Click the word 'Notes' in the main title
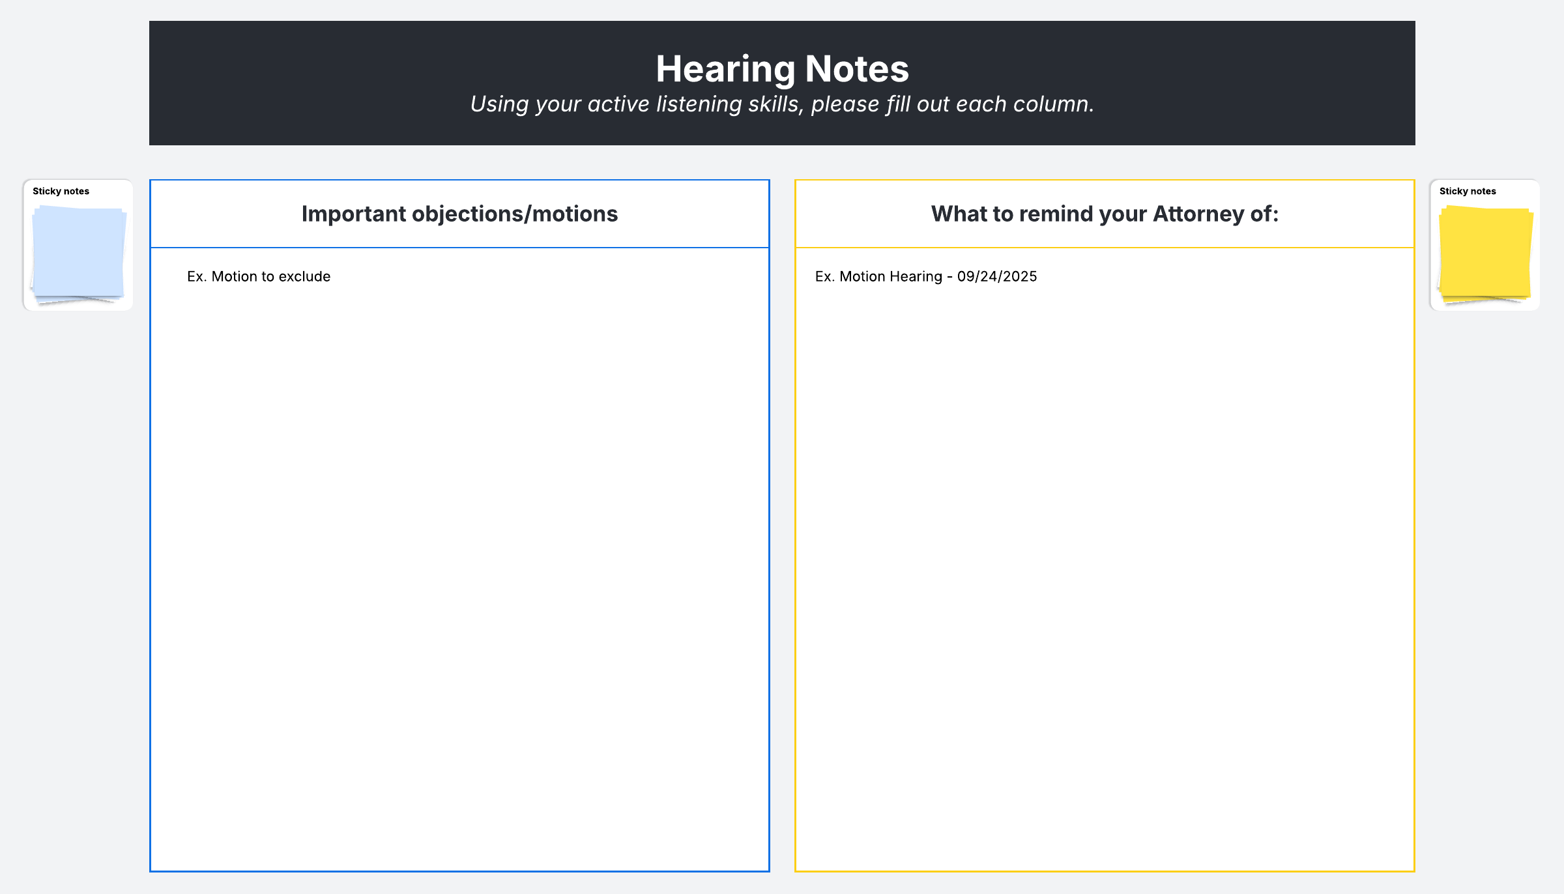Screen dimensions: 1564x894 click(856, 69)
